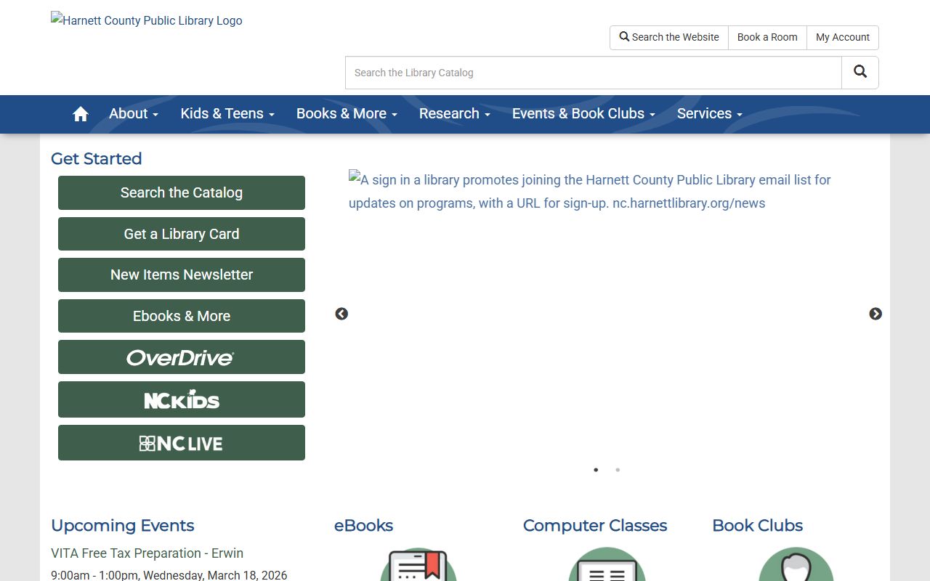Open New Items Newsletter

click(x=182, y=275)
